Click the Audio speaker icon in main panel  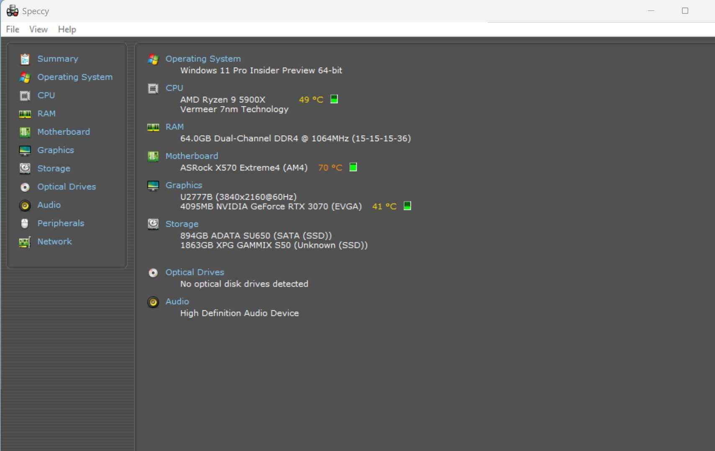pyautogui.click(x=153, y=302)
